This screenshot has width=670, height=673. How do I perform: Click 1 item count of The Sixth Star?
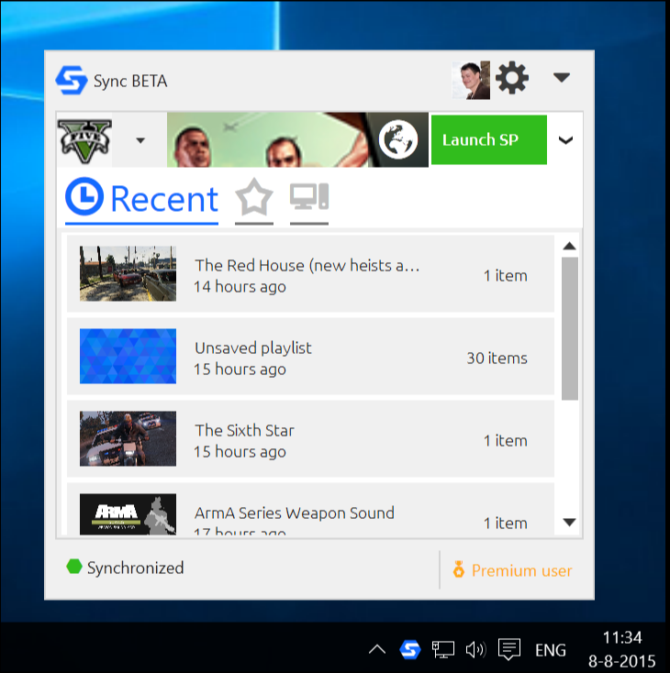click(x=506, y=440)
